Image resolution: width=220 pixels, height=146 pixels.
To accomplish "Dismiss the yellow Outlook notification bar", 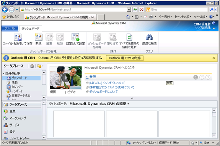I will point(213,58).
